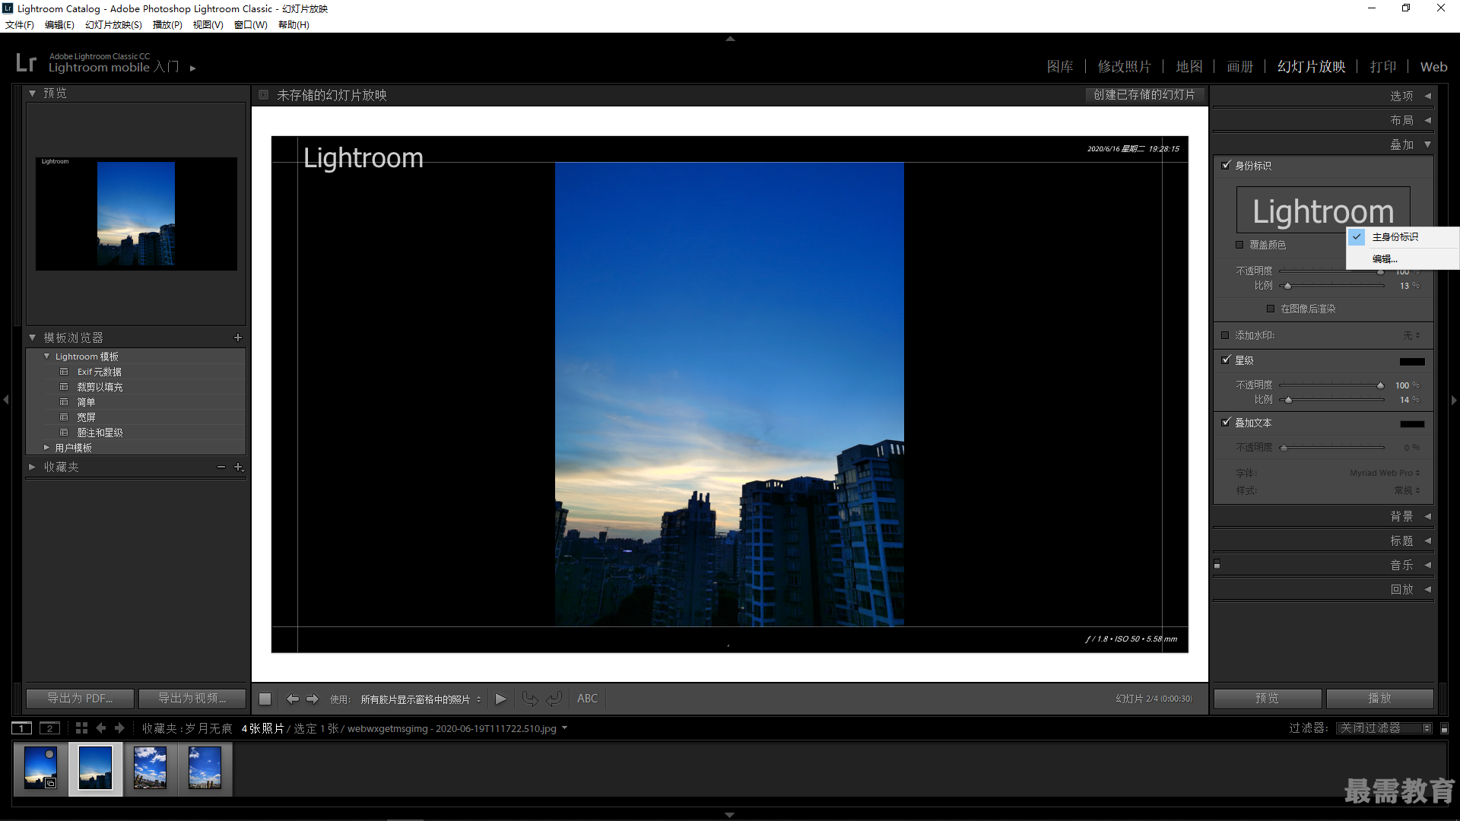Open Lightroom mobile getting started arrow
Viewport: 1460px width, 821px height.
[193, 68]
